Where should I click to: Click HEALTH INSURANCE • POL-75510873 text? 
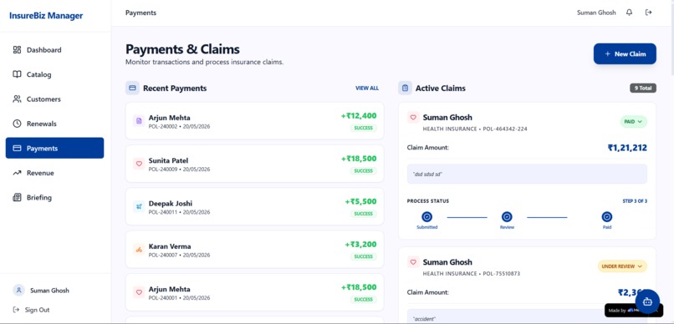click(x=472, y=273)
